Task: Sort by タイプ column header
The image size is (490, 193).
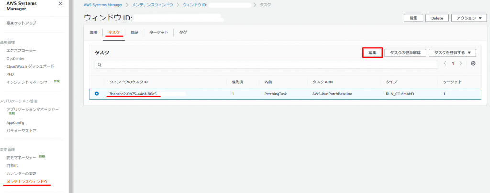Action: pyautogui.click(x=391, y=82)
